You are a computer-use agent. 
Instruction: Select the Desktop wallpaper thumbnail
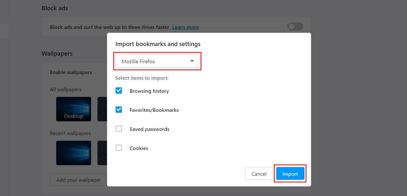[x=74, y=109]
